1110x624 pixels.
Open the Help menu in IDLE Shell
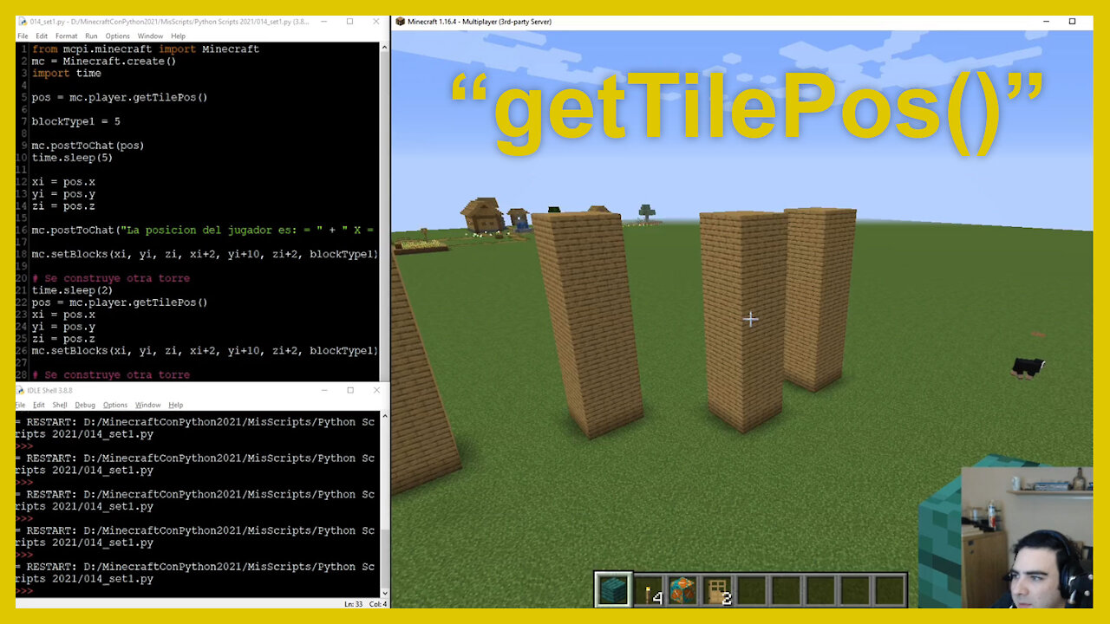point(176,405)
